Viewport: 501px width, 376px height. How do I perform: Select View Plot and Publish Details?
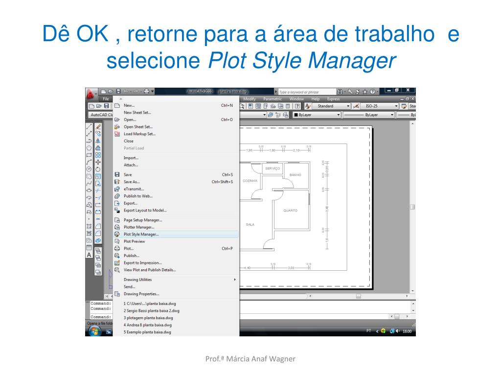(x=176, y=270)
